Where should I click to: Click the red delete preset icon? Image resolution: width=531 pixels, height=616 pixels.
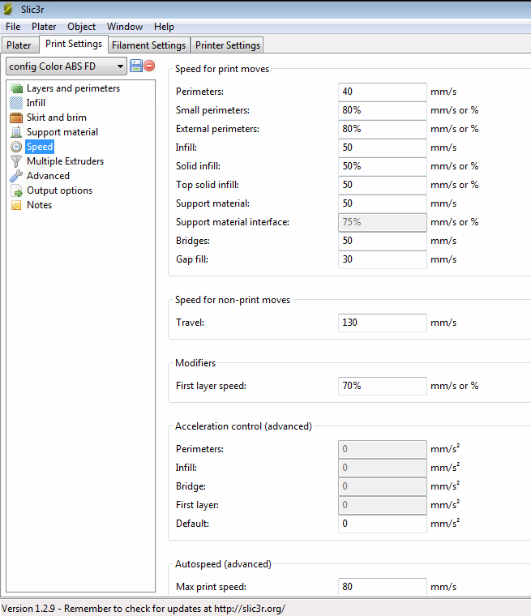tap(149, 66)
